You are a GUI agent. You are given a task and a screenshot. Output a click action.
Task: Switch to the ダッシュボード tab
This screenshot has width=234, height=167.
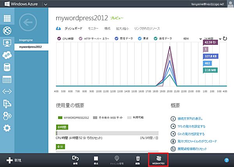[73, 28]
